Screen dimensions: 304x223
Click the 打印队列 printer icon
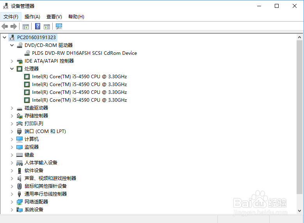coord(20,124)
